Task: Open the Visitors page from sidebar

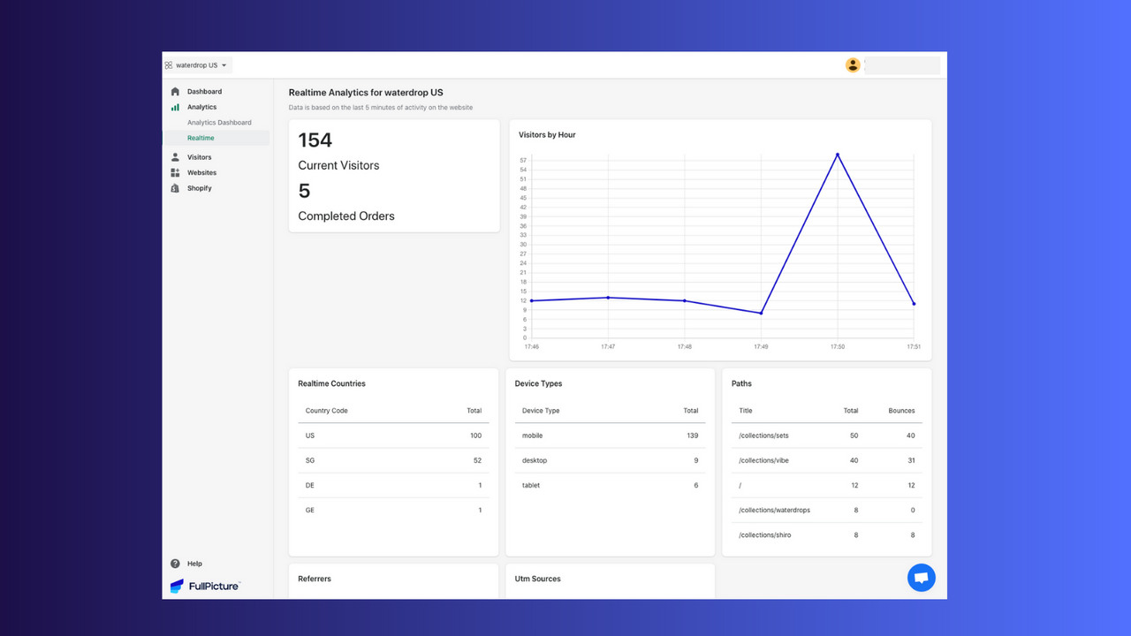Action: (199, 156)
